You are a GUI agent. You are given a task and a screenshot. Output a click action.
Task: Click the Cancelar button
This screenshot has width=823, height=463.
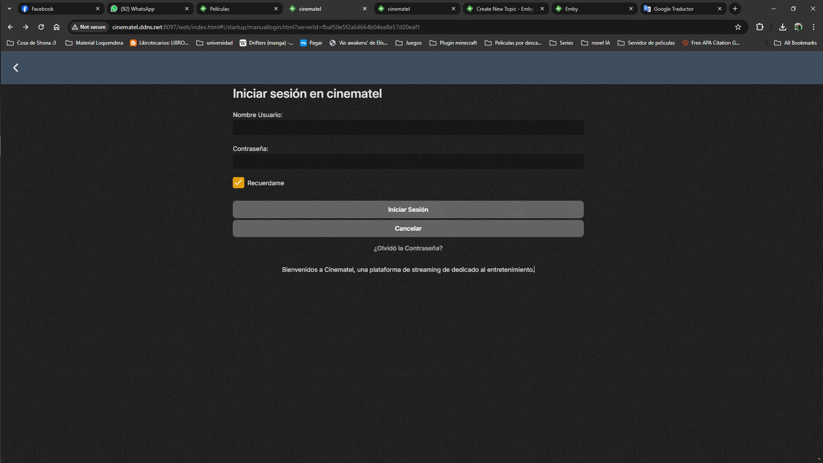click(x=408, y=228)
